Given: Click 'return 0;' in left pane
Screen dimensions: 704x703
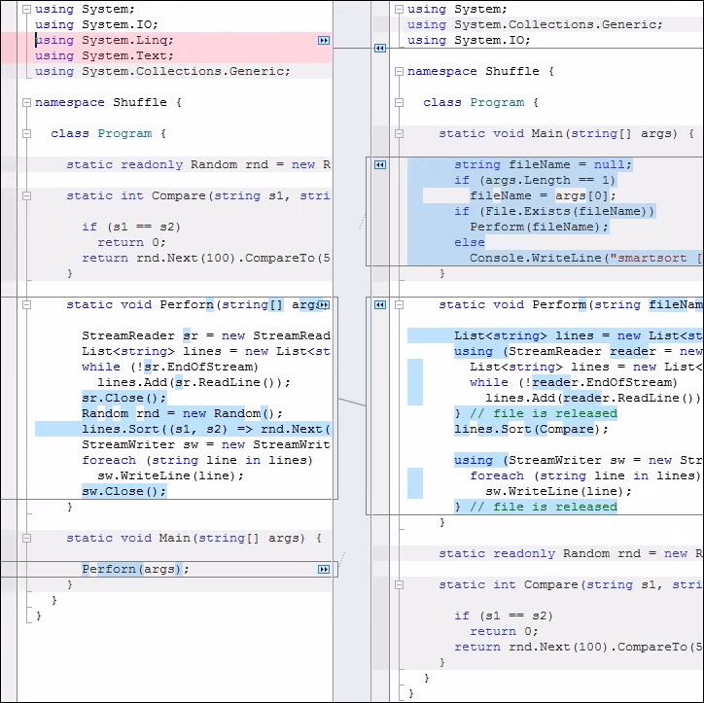Looking at the screenshot, I should [131, 242].
